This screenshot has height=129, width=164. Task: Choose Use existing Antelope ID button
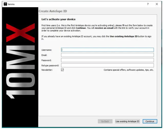127,121
